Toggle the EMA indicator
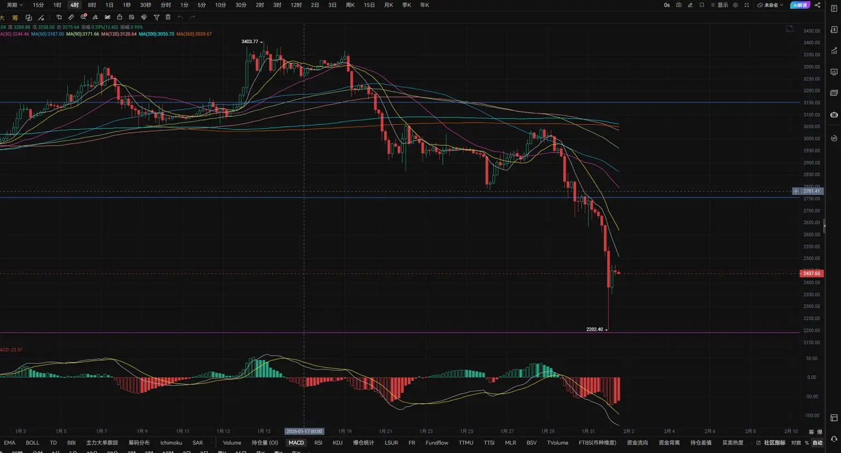The image size is (841, 453). point(10,443)
